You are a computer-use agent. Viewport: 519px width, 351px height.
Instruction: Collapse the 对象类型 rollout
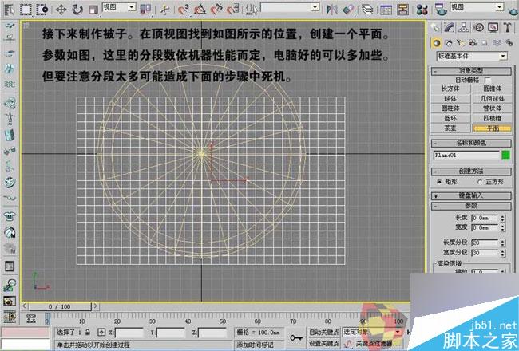click(471, 71)
